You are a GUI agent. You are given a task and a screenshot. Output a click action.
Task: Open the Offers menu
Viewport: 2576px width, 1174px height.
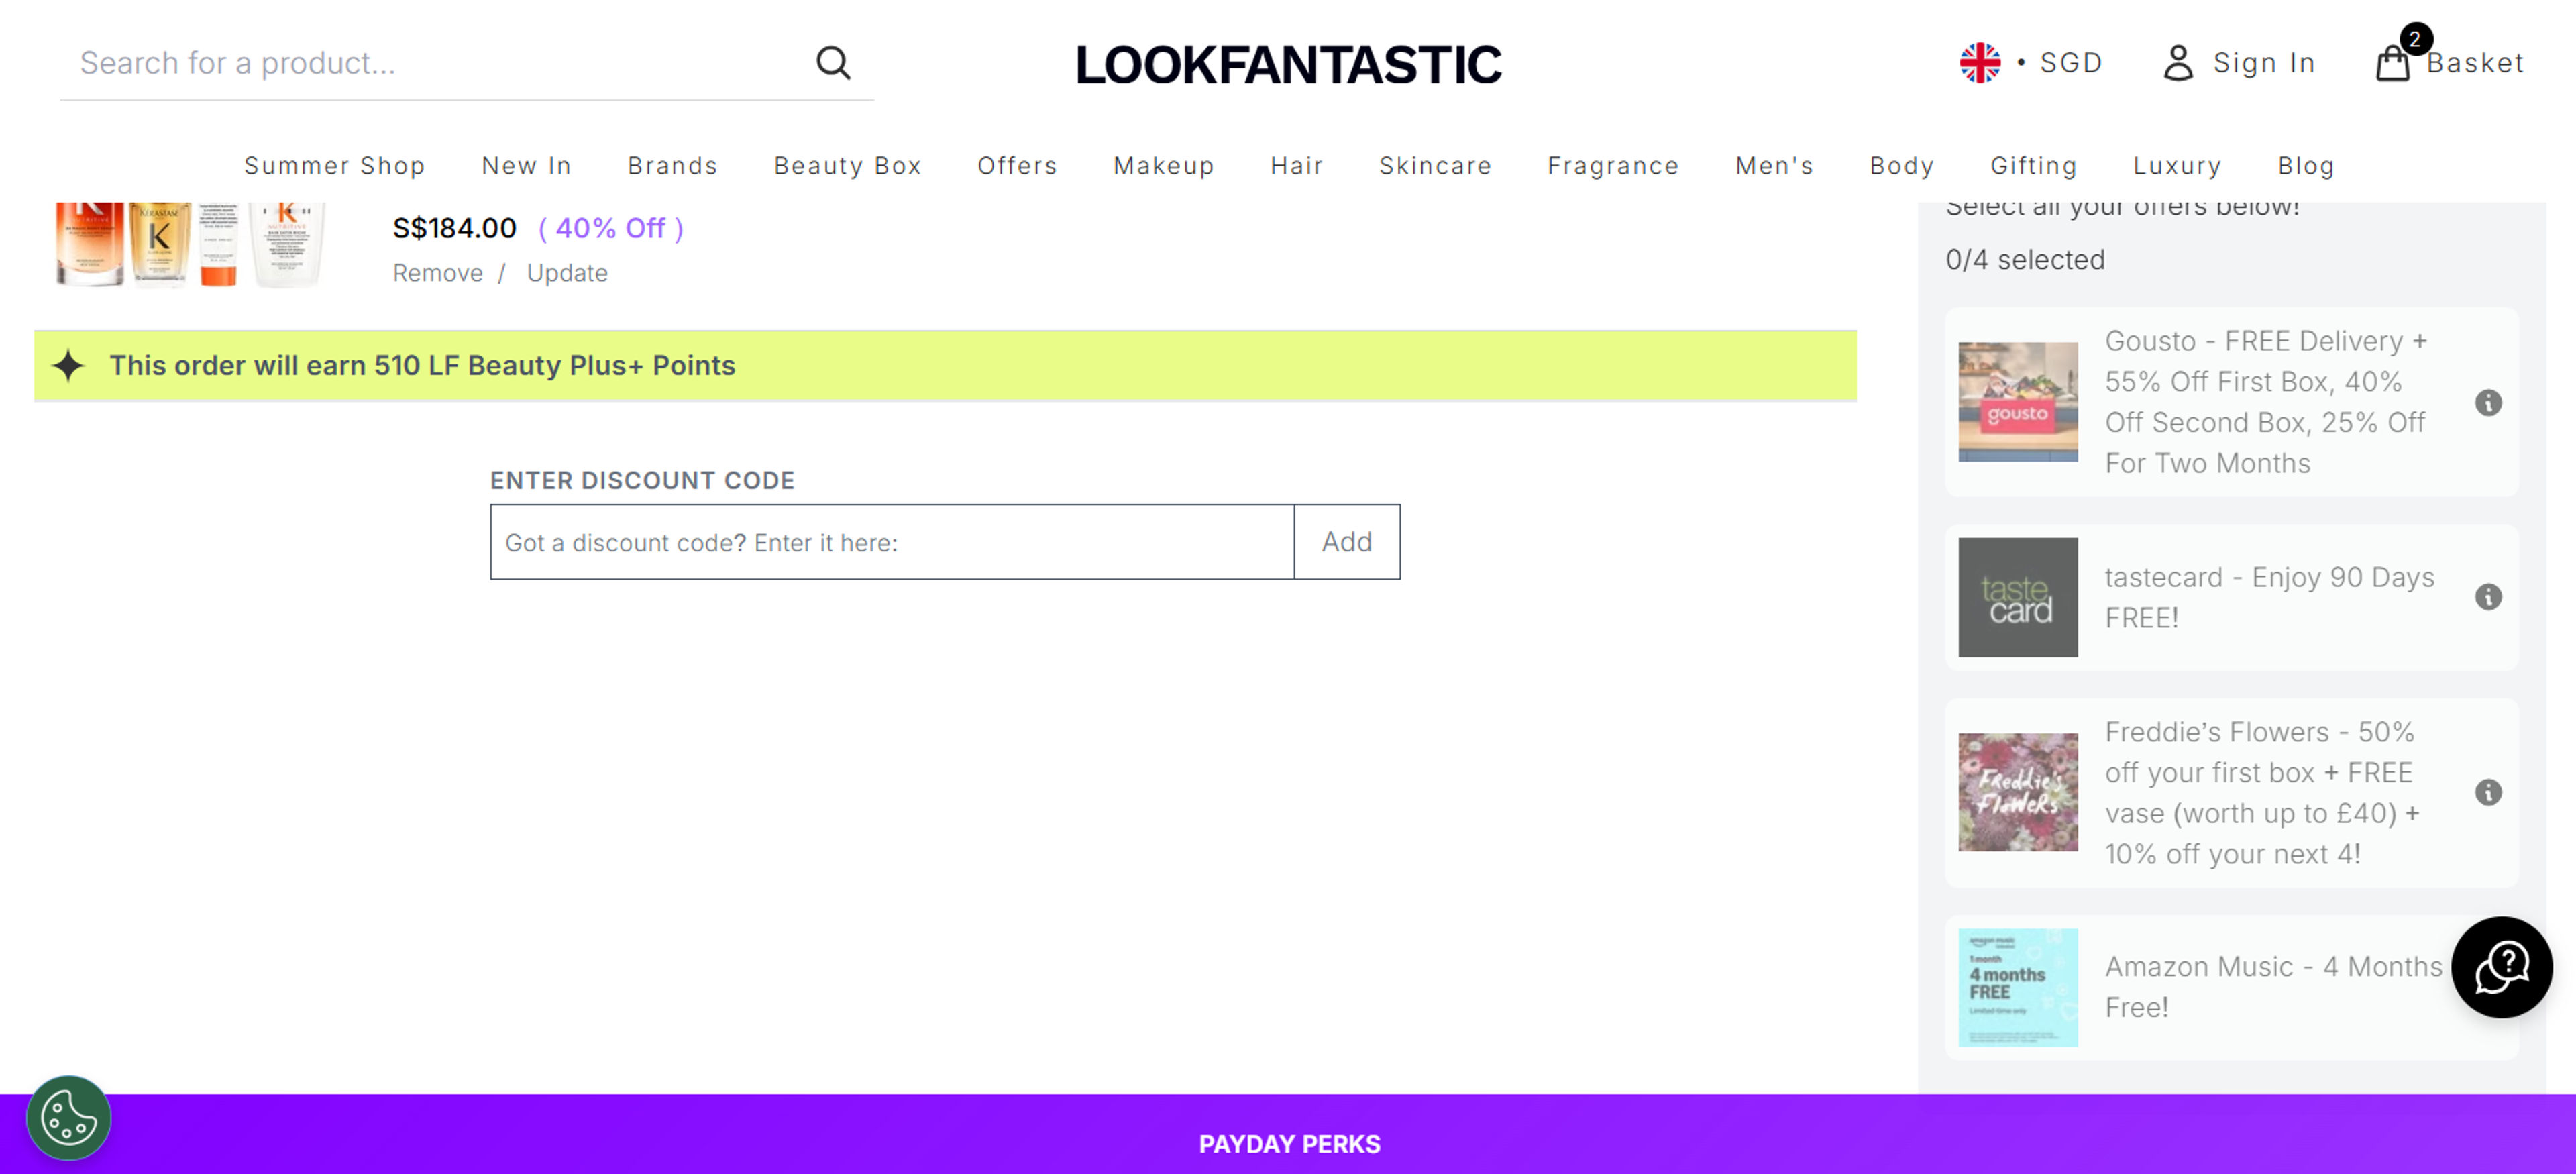[1017, 166]
